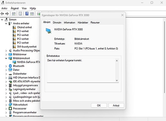Click the Nätverkskort category icon
The height and width of the screenshot is (121, 166).
point(10,105)
